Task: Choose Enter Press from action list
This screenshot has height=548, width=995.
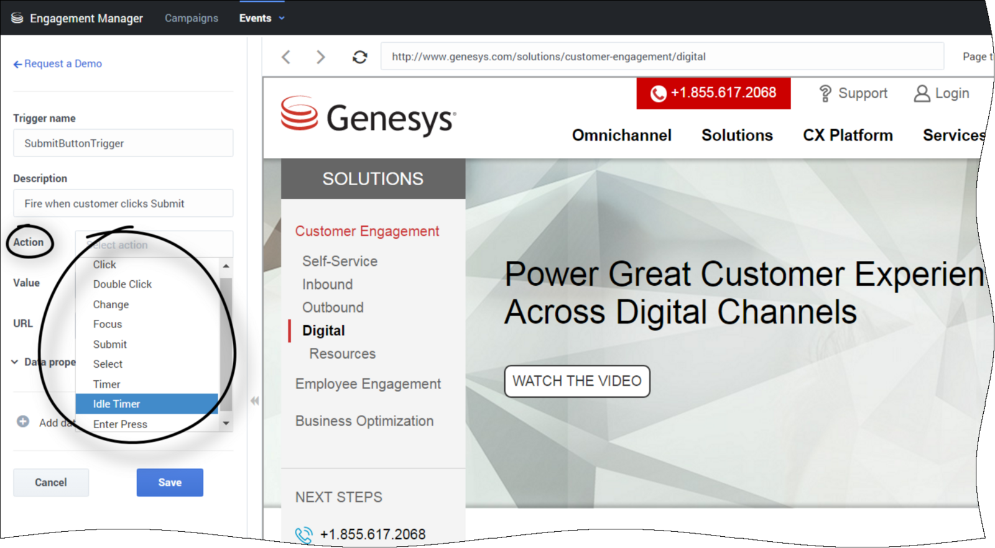Action: 147,424
